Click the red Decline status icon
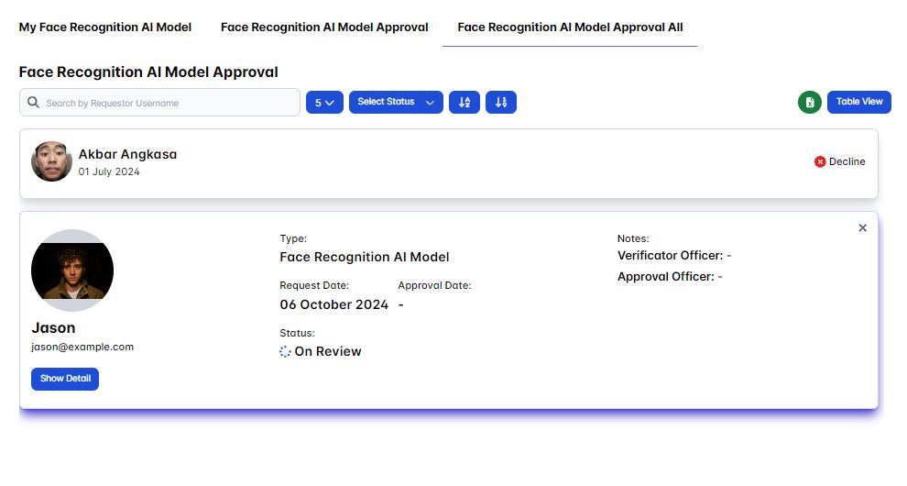 (820, 161)
